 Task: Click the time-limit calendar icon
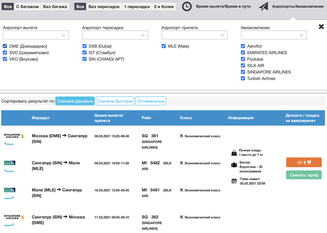(x=234, y=181)
